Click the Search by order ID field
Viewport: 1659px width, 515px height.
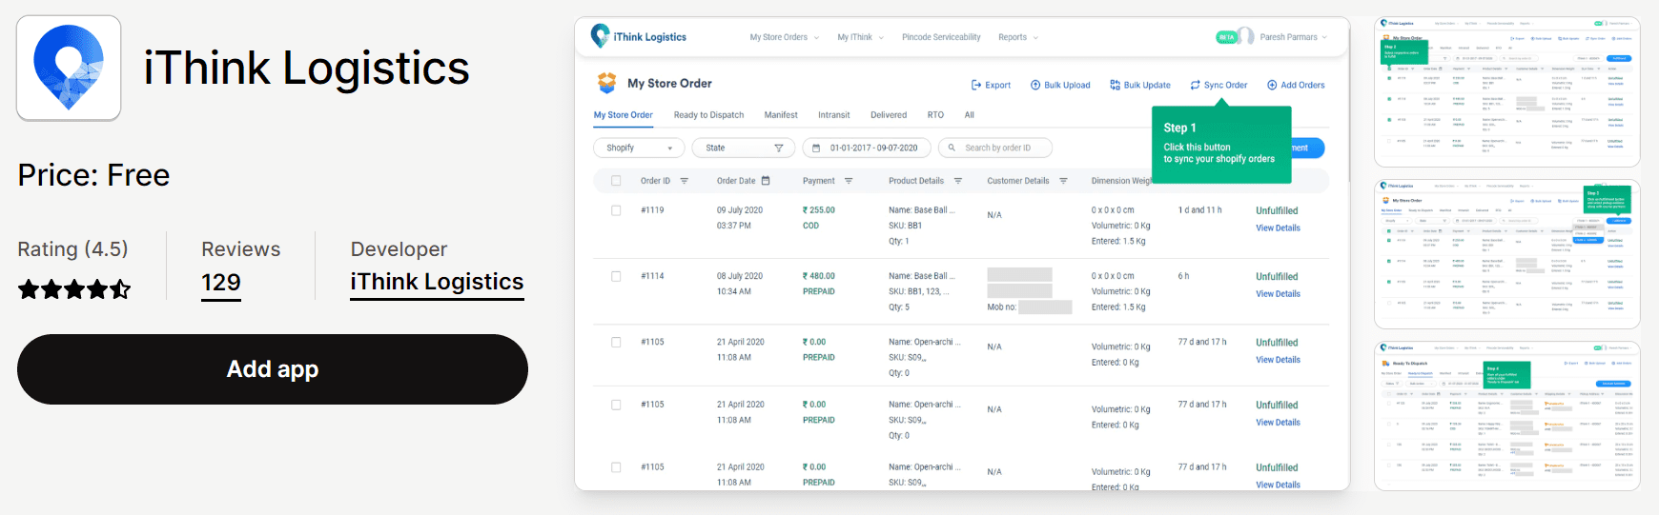(x=996, y=148)
